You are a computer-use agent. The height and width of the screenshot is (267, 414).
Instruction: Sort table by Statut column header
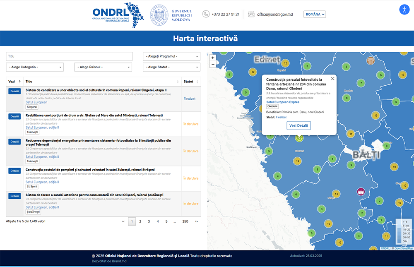point(191,82)
